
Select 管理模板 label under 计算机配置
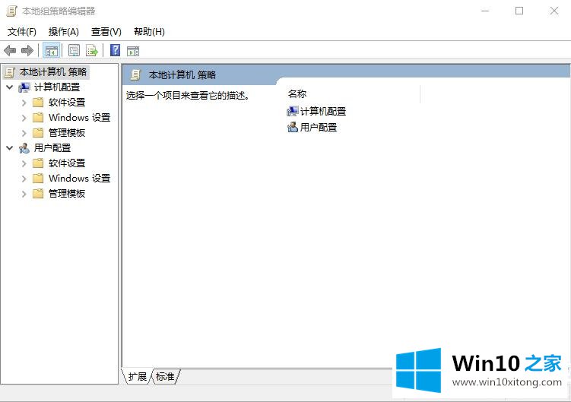[67, 133]
